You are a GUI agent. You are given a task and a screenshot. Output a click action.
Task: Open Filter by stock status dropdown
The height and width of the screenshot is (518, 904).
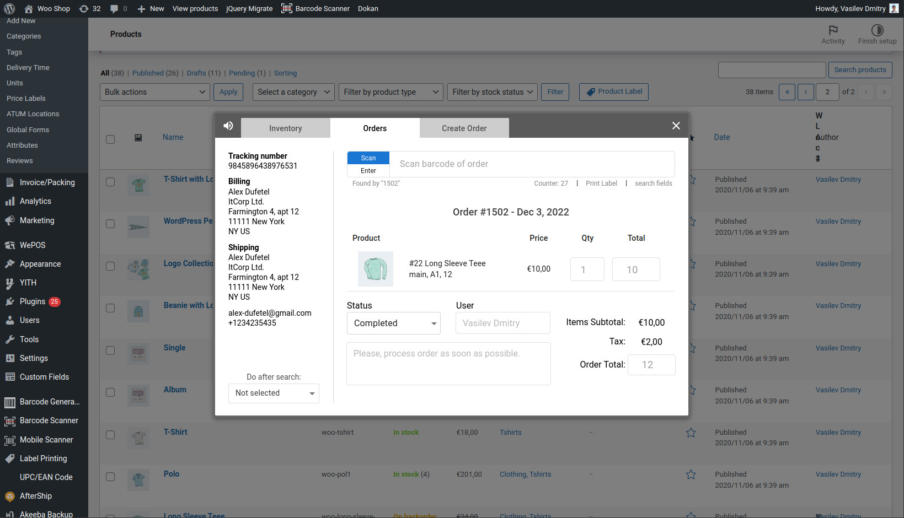tap(493, 92)
